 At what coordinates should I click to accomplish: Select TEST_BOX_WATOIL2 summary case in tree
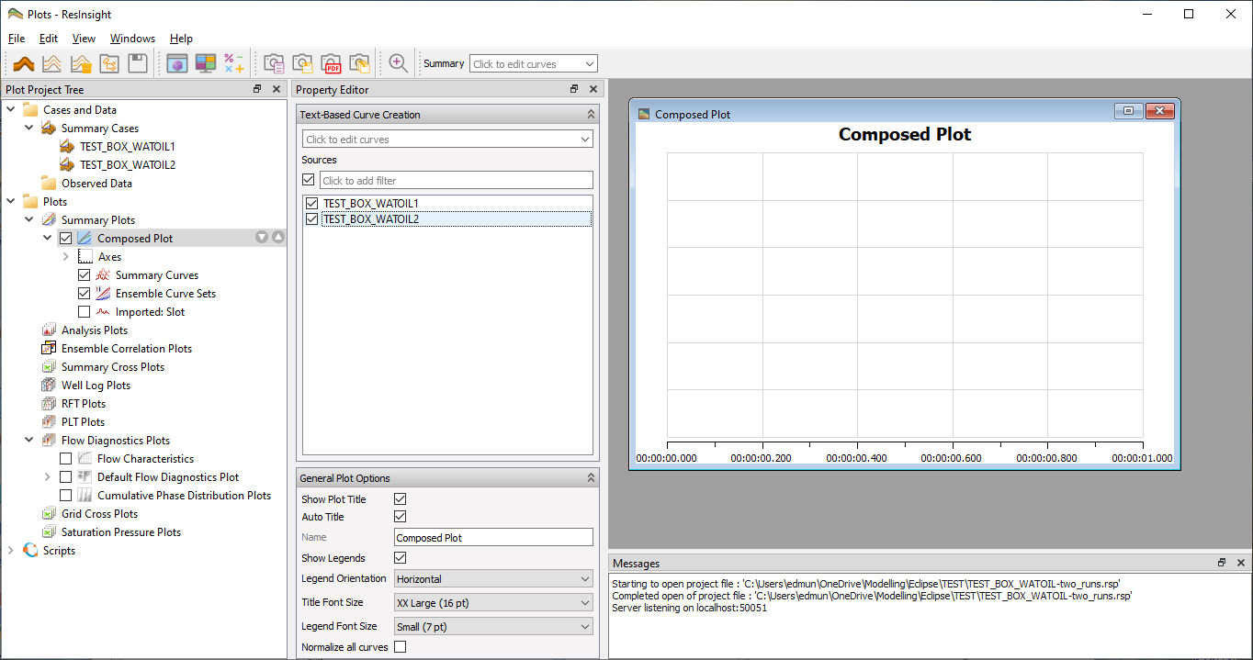coord(128,165)
